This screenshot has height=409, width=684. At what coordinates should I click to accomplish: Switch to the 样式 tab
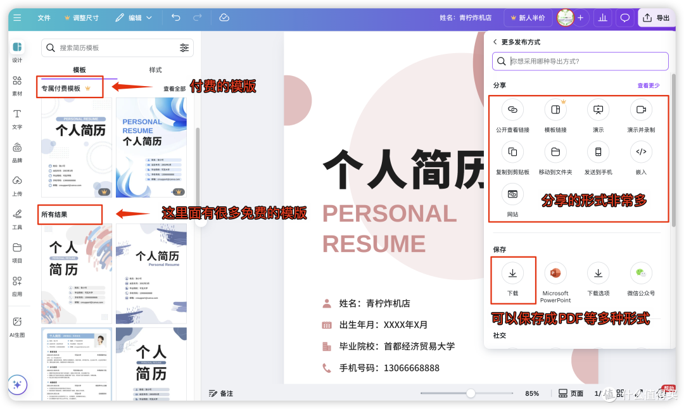pyautogui.click(x=155, y=70)
